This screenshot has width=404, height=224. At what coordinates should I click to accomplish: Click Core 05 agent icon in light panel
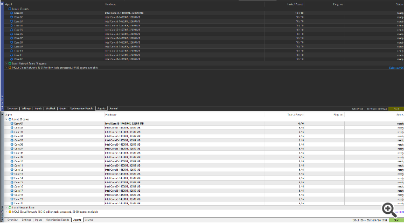(12, 140)
